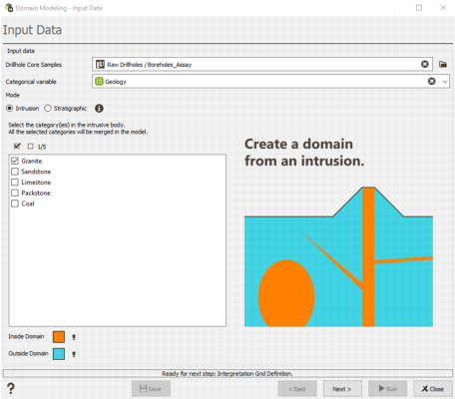Open the Mode information icon
455x399 pixels.
coord(99,108)
